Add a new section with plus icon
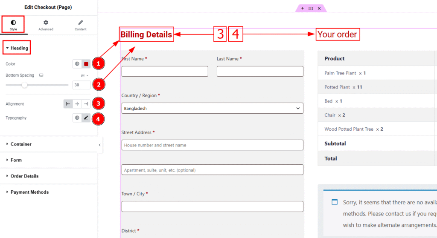The height and width of the screenshot is (238, 437). click(303, 8)
